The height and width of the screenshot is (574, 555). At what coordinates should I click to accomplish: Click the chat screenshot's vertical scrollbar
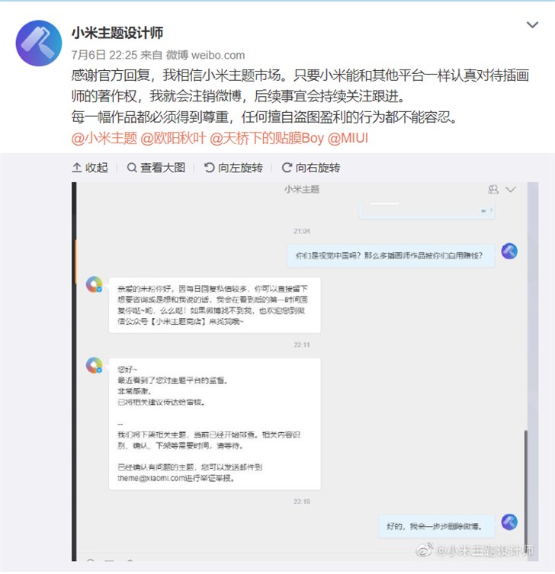click(x=526, y=489)
